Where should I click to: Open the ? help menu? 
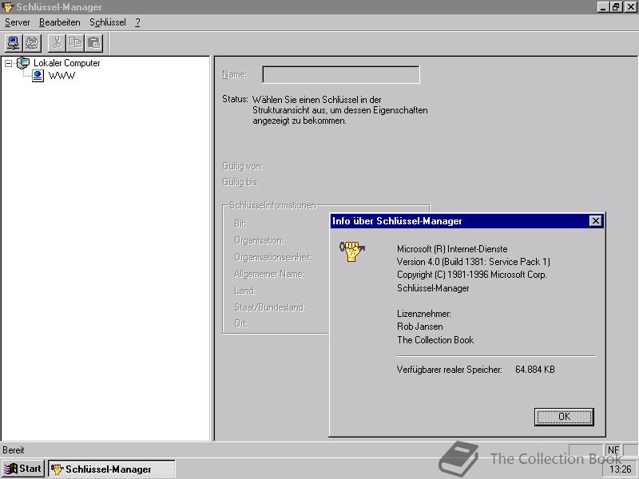(137, 22)
